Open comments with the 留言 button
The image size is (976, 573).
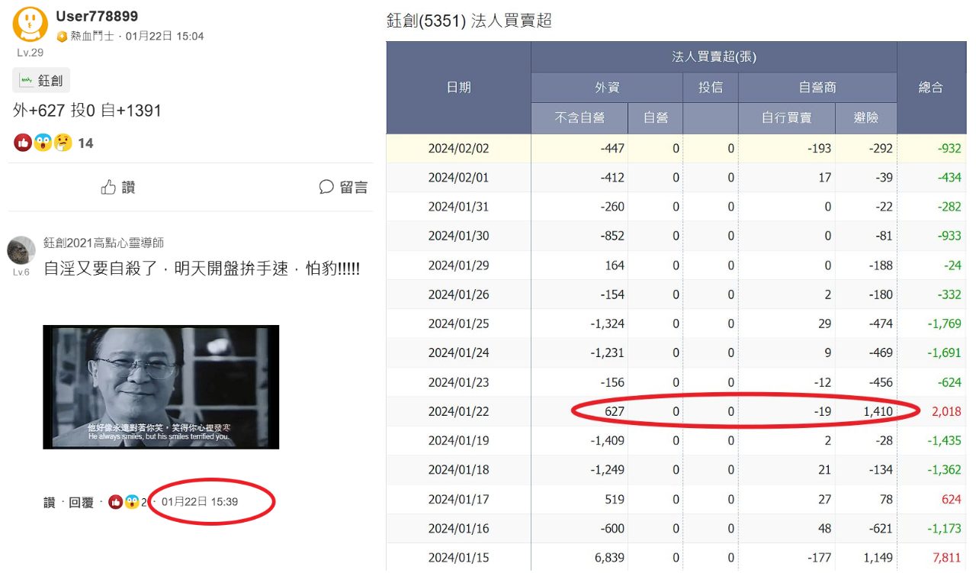coord(343,187)
